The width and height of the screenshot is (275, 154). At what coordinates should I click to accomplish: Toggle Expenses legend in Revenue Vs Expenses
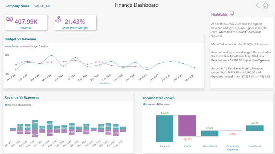(25, 105)
